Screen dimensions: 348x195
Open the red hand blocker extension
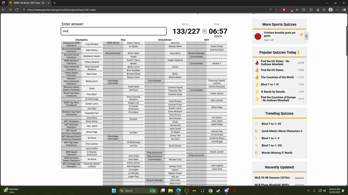pos(284,10)
